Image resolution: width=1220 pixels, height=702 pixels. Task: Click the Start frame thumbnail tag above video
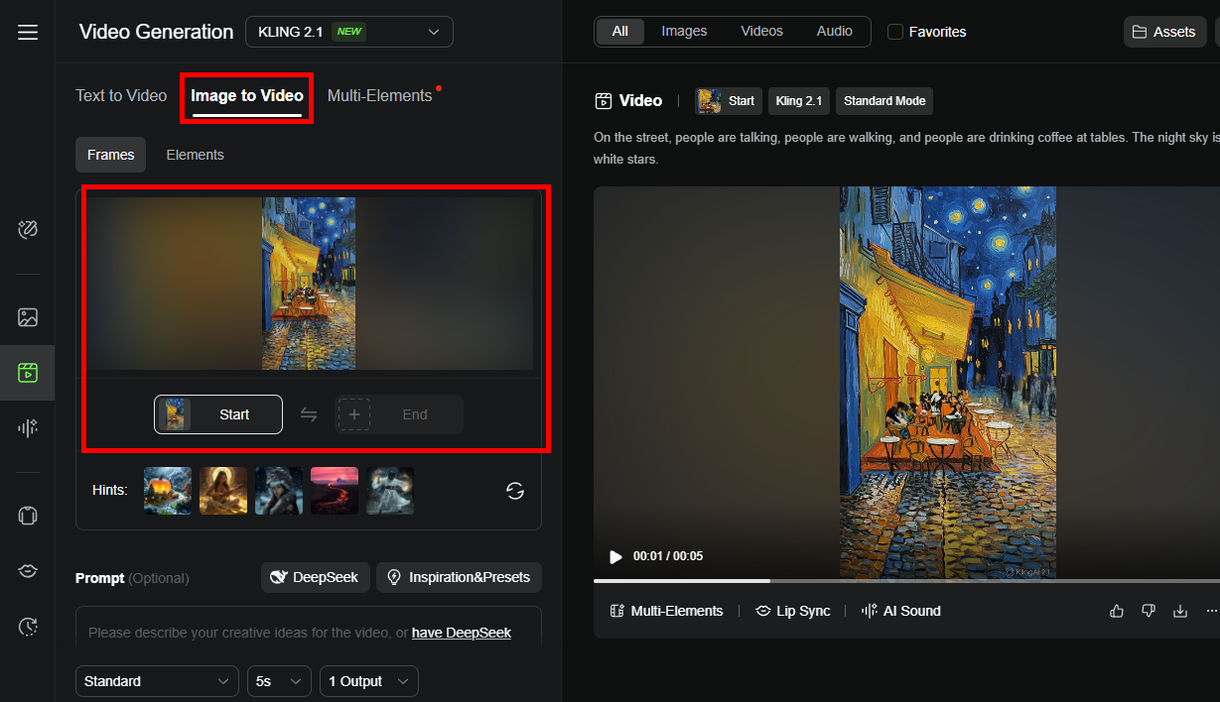[x=728, y=101]
